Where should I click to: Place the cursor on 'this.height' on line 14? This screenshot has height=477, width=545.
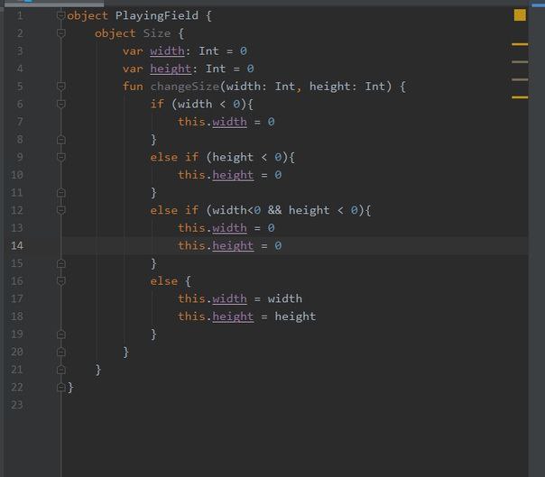pos(216,245)
